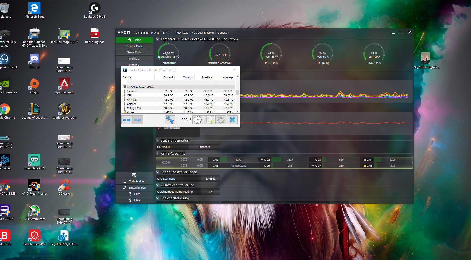The height and width of the screenshot is (260, 471).
Task: Select the VR MOS sensor row
Action: pos(178,100)
